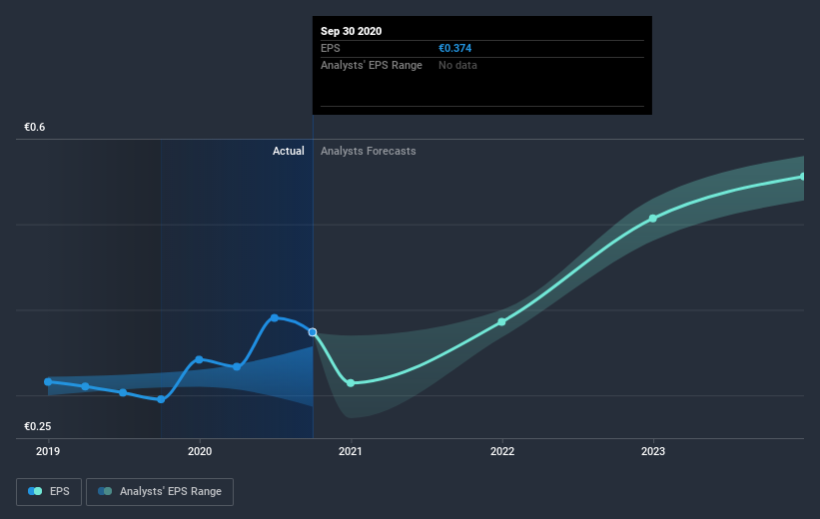Click the EPS point at 2020 start
The height and width of the screenshot is (519, 820).
(199, 359)
